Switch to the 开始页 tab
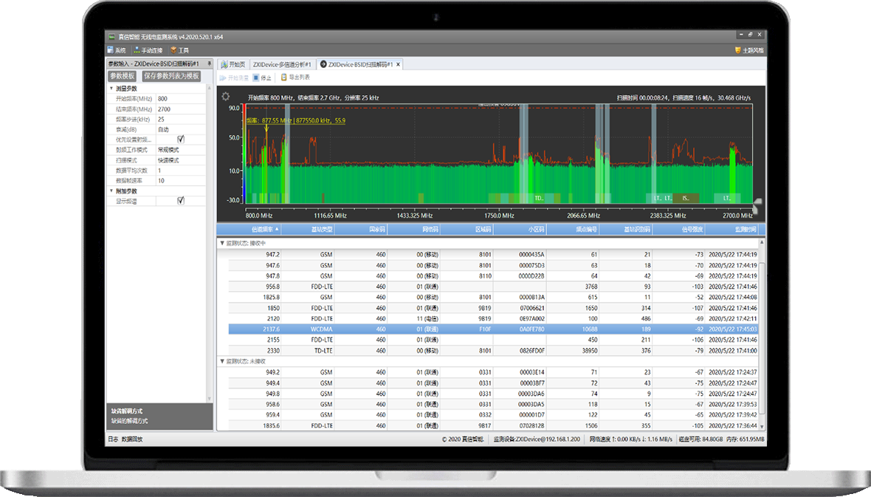The image size is (871, 497). [x=233, y=64]
